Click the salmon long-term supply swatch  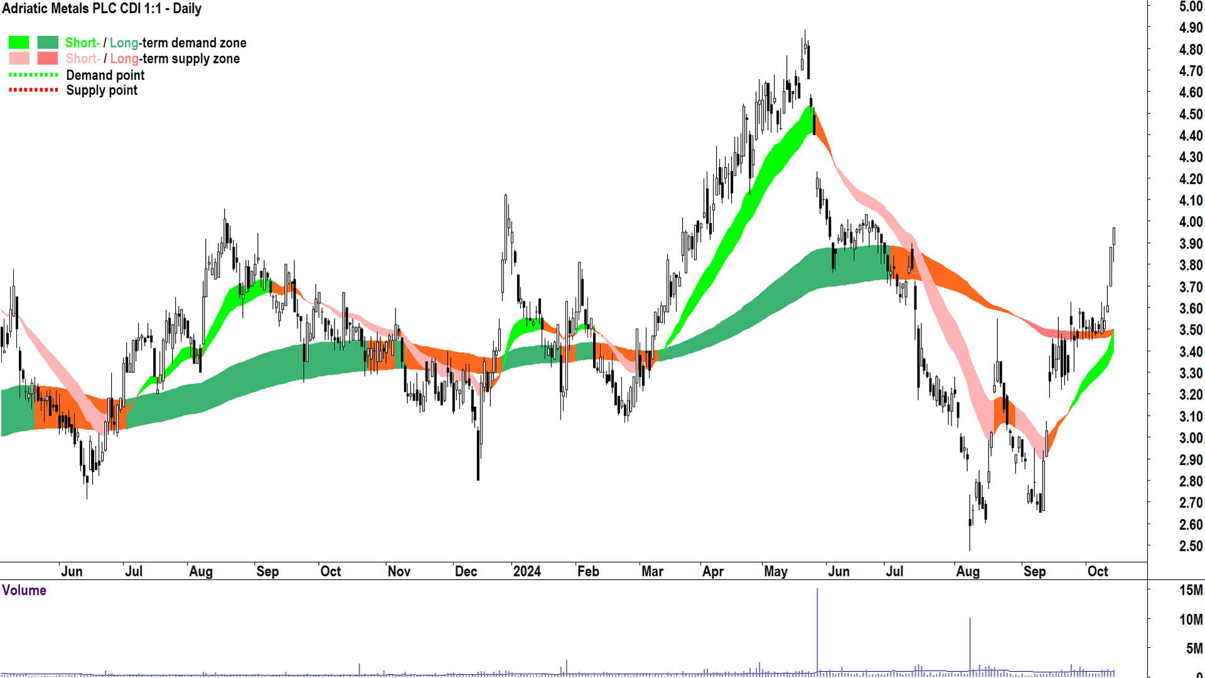pyautogui.click(x=48, y=58)
